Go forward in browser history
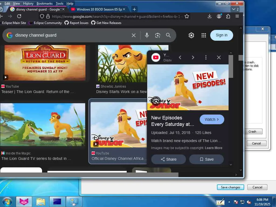The height and width of the screenshot is (207, 276). (10, 16)
